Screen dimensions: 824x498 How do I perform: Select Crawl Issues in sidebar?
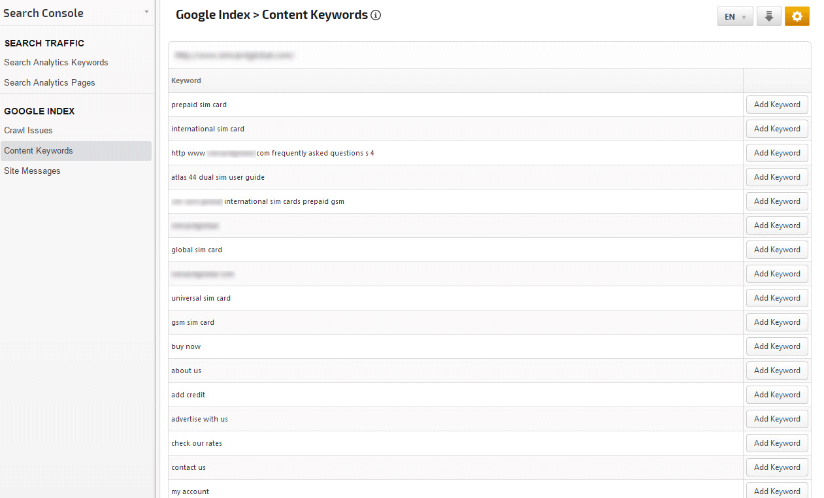(x=28, y=131)
